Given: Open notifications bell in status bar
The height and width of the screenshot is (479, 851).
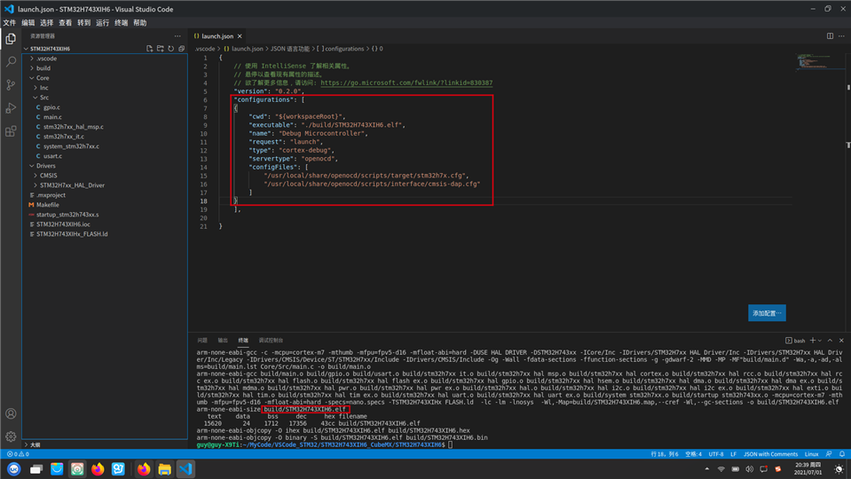Looking at the screenshot, I should coord(842,454).
